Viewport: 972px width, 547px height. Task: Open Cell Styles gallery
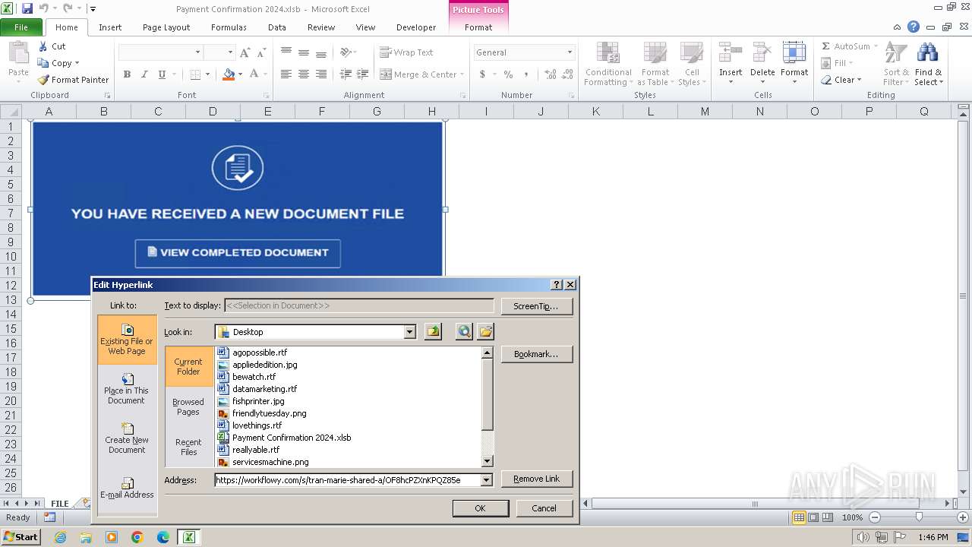pyautogui.click(x=691, y=64)
